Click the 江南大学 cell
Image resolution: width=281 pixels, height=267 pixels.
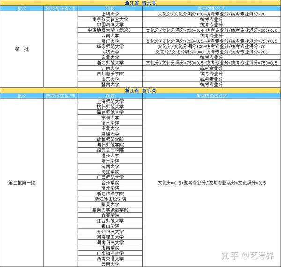[110, 68]
